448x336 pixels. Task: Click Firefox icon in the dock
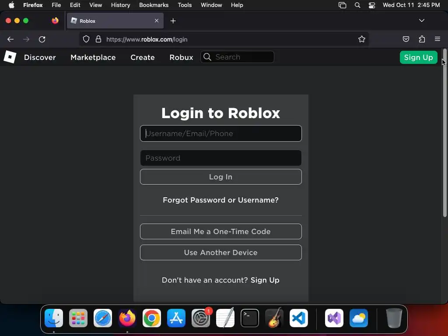(x=127, y=318)
